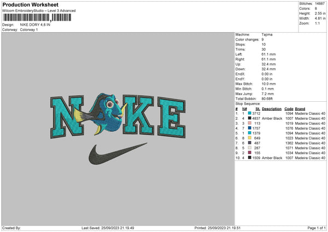Click the 'Color changes:' label
The height and width of the screenshot is (232, 328).
247,39
